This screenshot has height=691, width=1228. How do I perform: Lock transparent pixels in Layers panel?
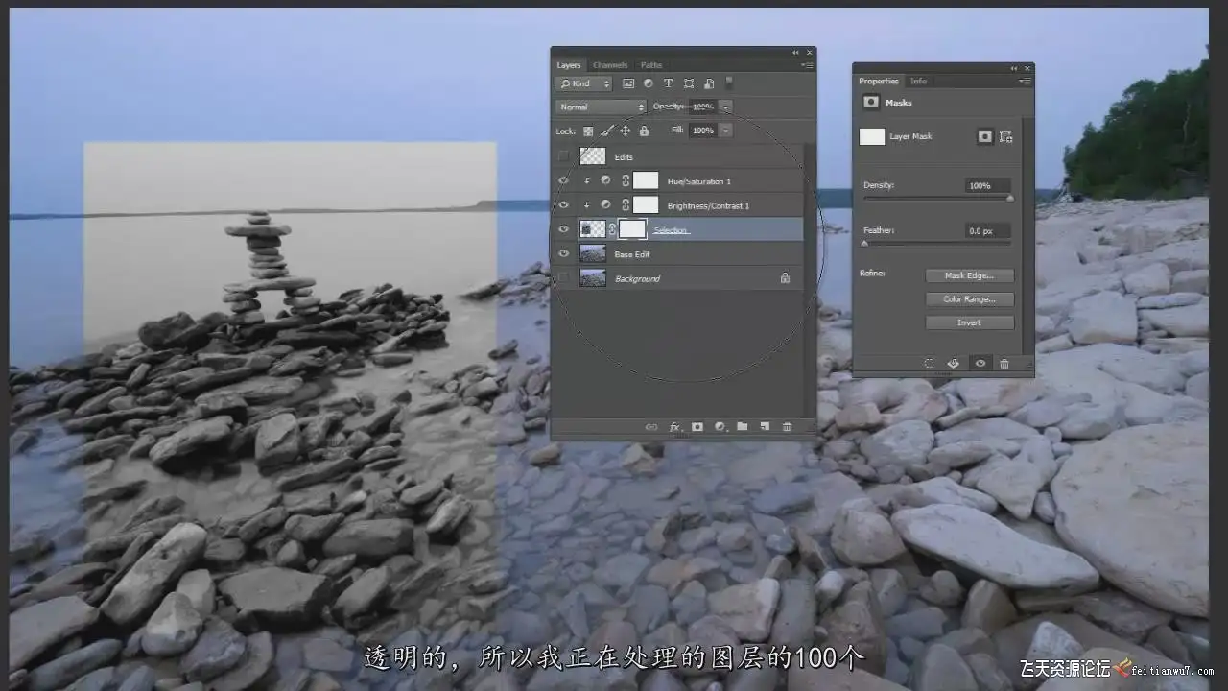(x=588, y=131)
